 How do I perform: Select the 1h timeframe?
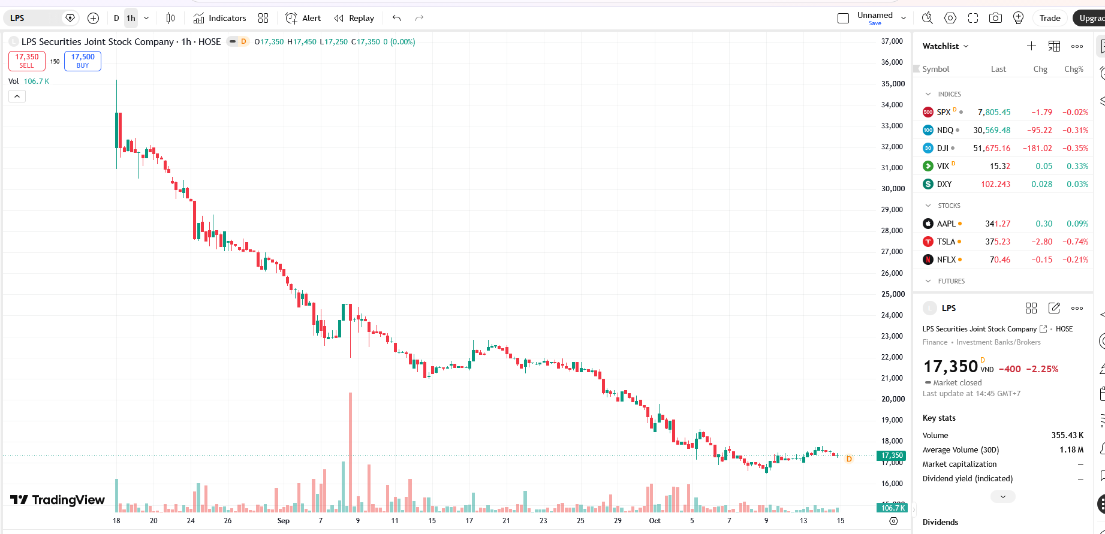pos(131,18)
